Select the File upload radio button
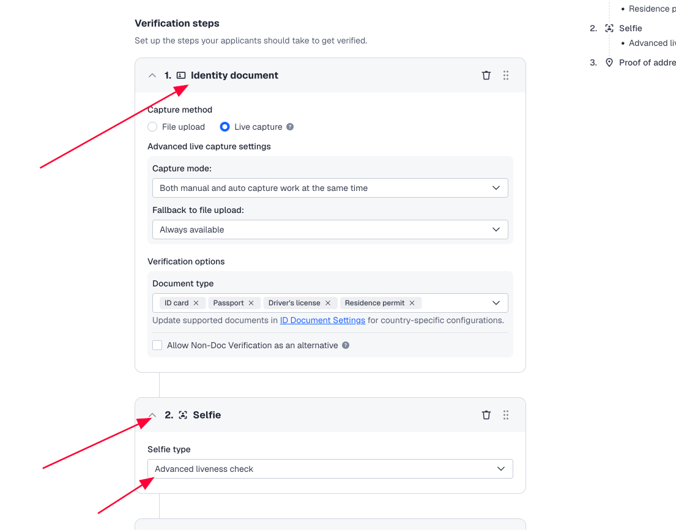 point(152,127)
